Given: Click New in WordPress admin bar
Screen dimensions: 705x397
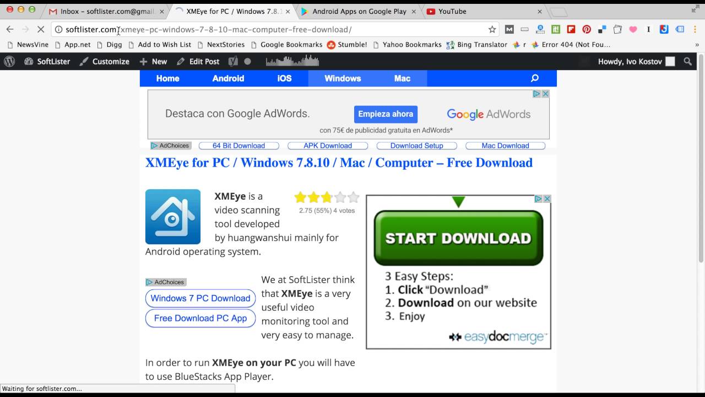Looking at the screenshot, I should [153, 62].
